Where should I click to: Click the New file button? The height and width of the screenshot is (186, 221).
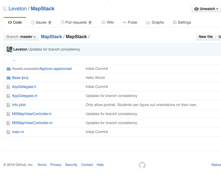pos(206,37)
